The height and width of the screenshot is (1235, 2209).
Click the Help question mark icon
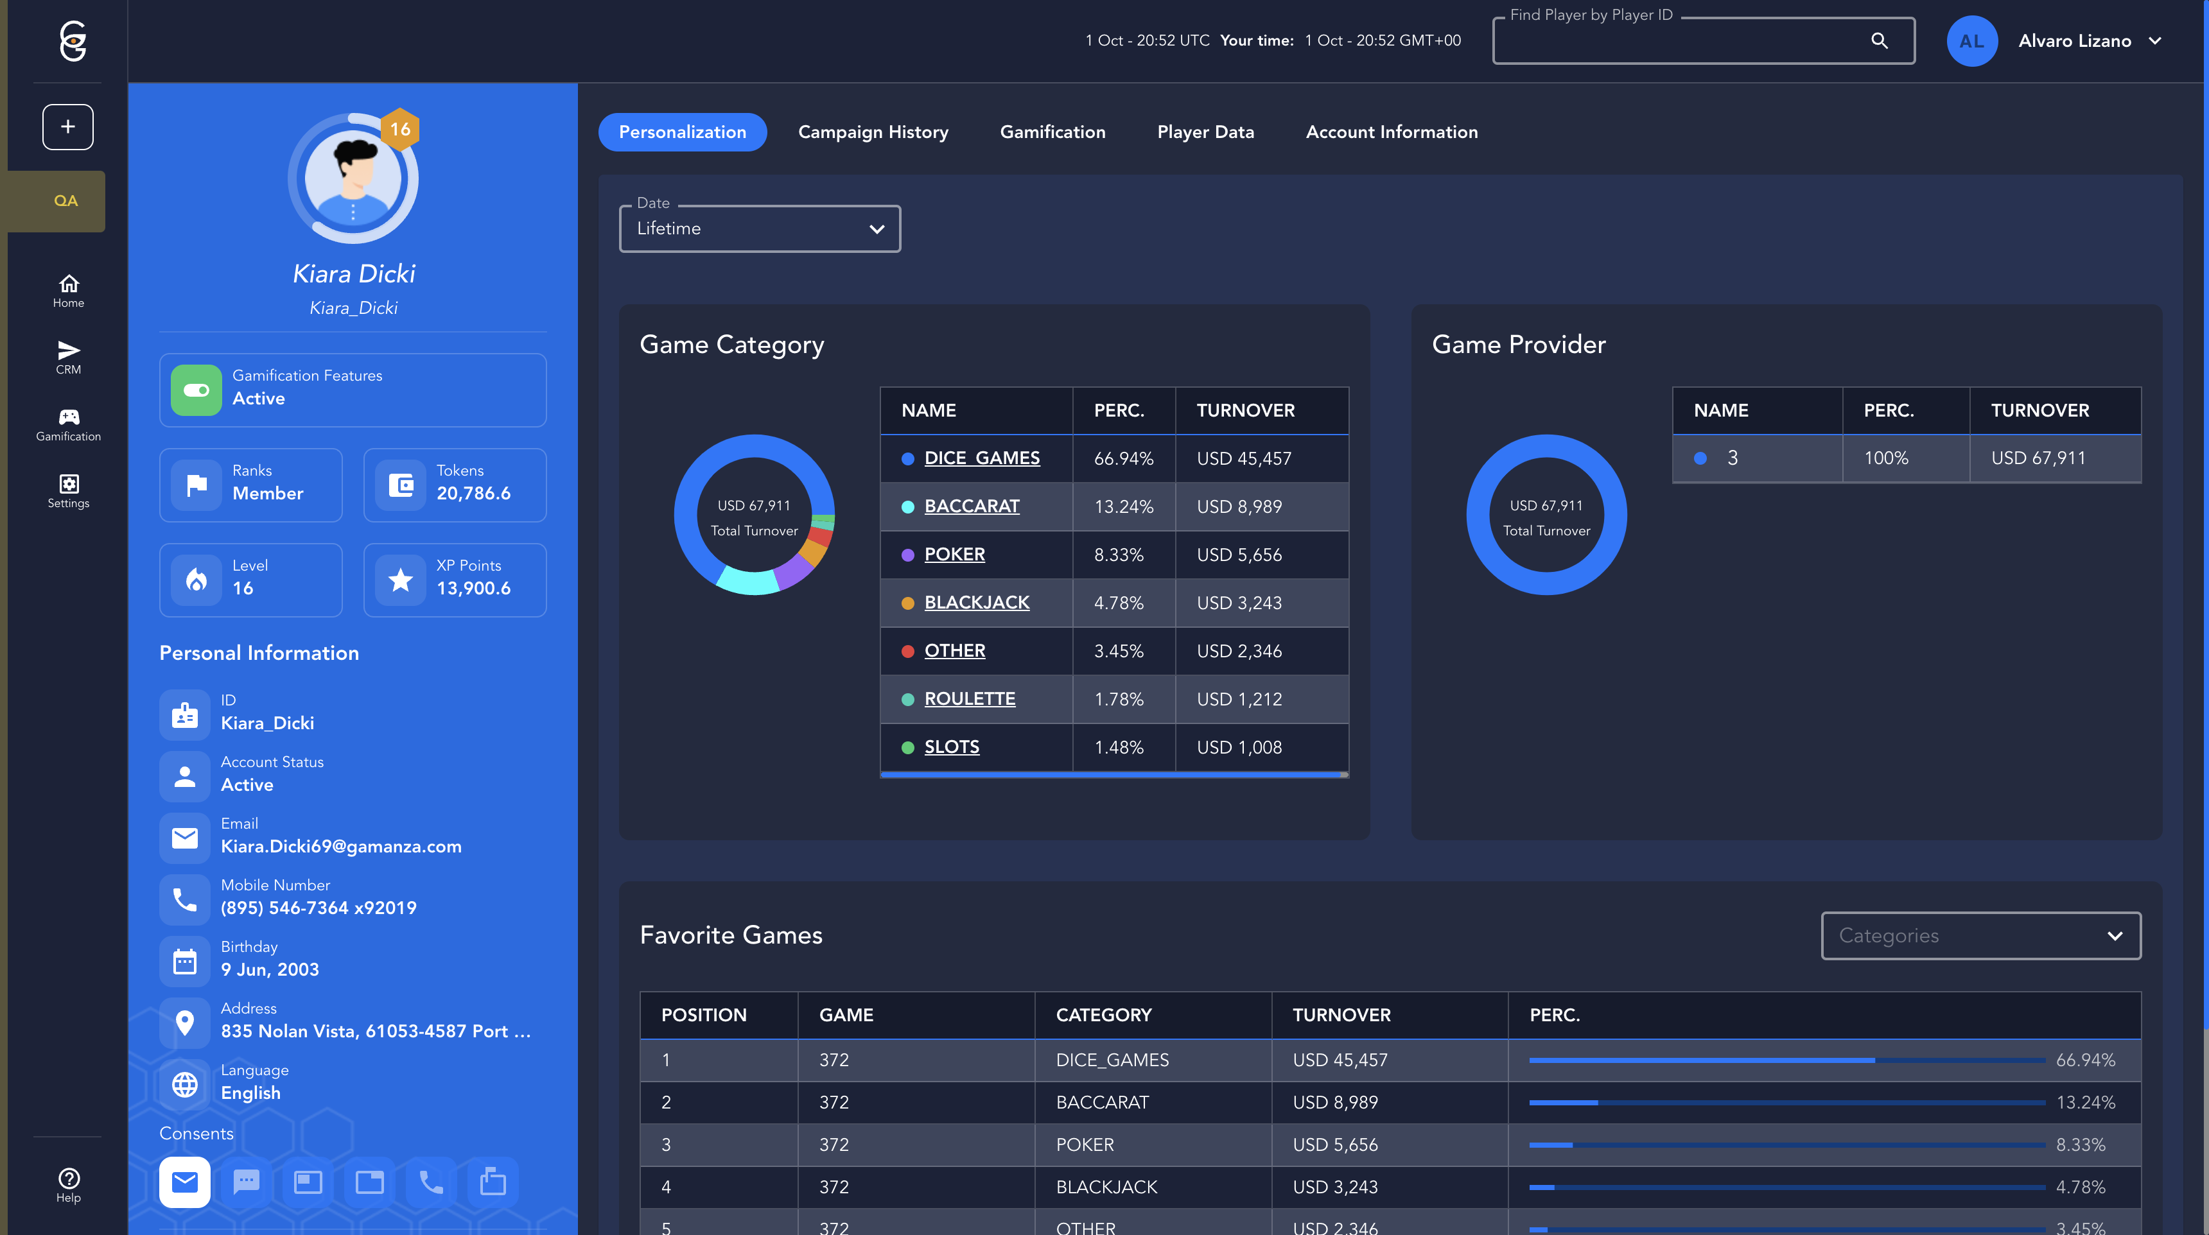[69, 1186]
